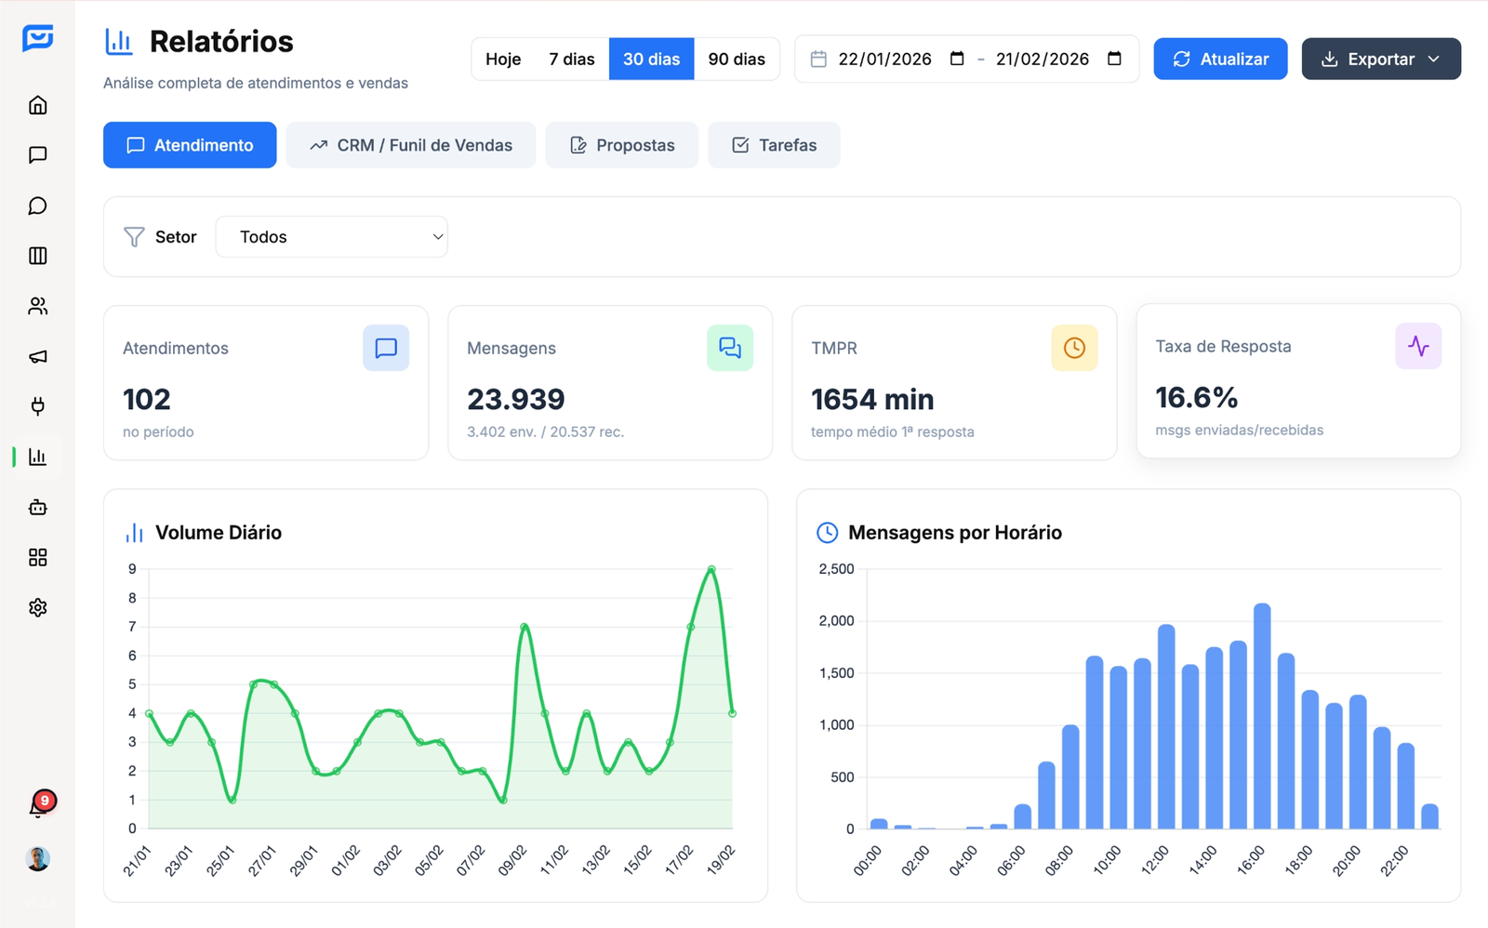1488x928 pixels.
Task: Select the 90 dias period option
Action: (x=736, y=60)
